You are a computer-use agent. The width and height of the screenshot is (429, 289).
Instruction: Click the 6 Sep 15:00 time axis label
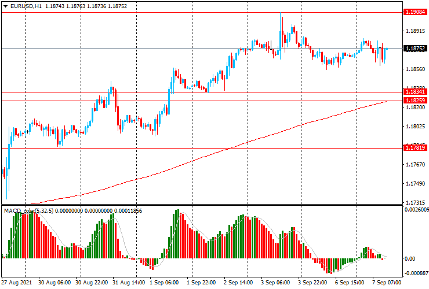coord(350,283)
